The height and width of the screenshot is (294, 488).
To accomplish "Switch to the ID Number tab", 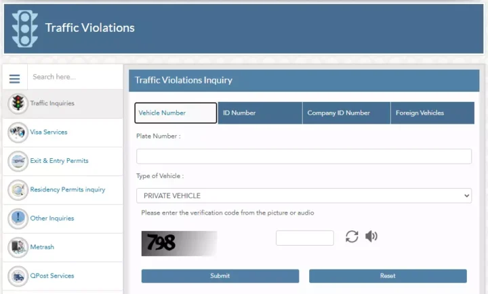I will [x=260, y=113].
